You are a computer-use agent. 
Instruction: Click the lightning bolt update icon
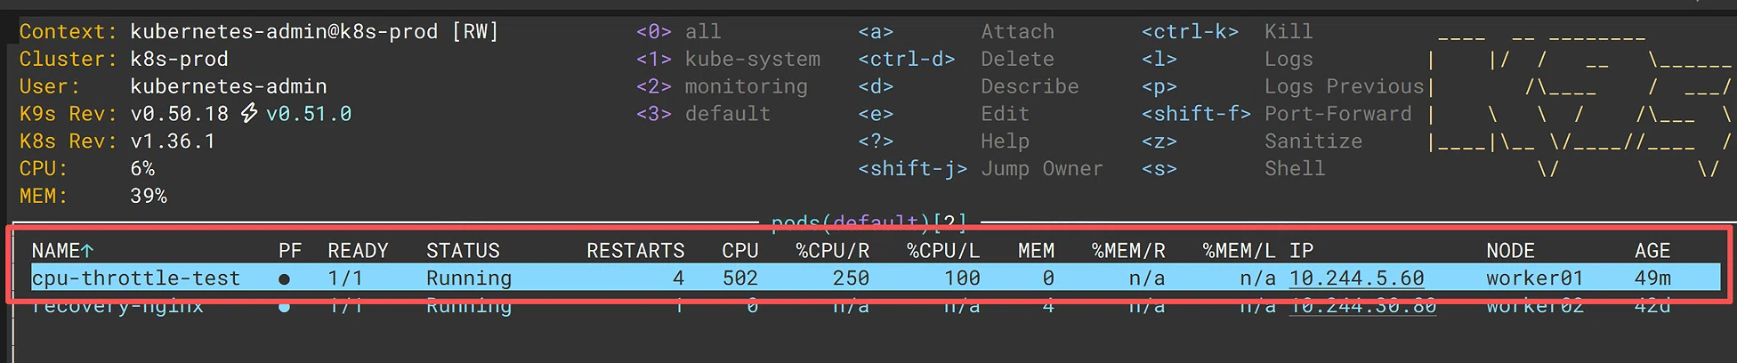tap(249, 114)
